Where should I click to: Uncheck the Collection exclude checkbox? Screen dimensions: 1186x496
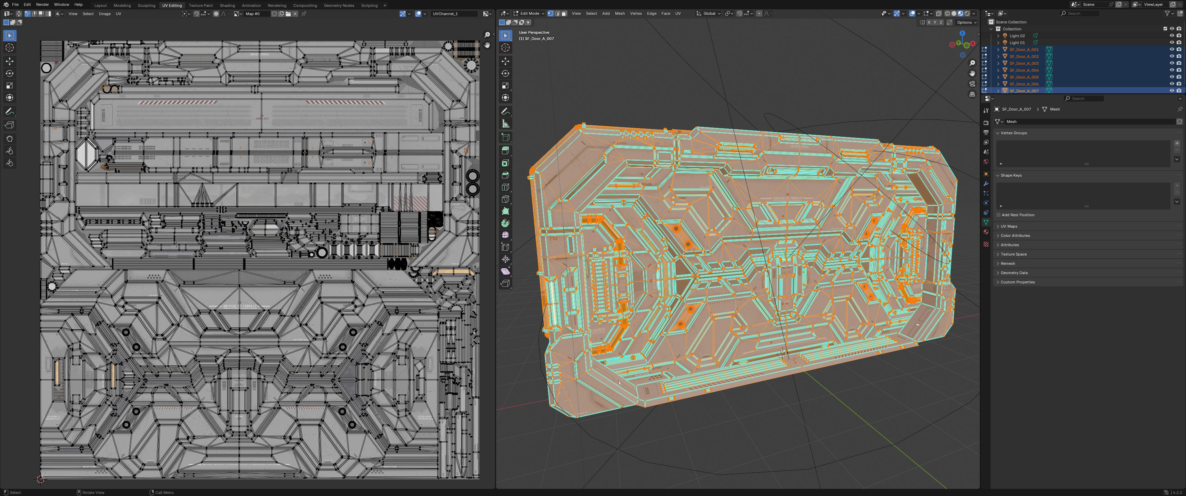1165,29
